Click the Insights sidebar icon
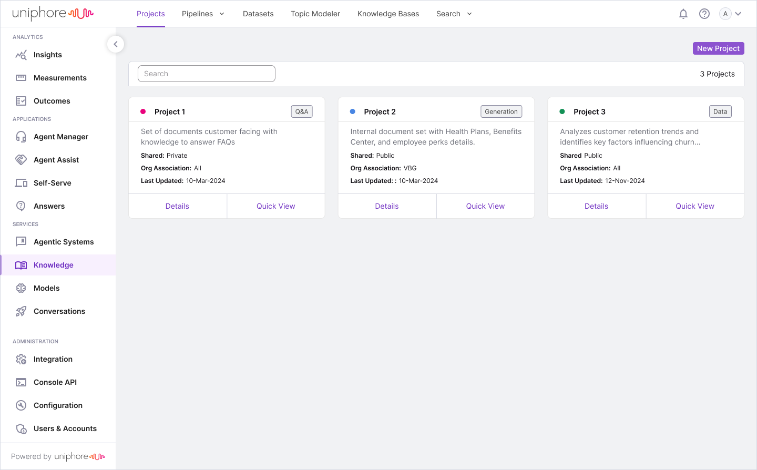This screenshot has height=470, width=757. (21, 55)
